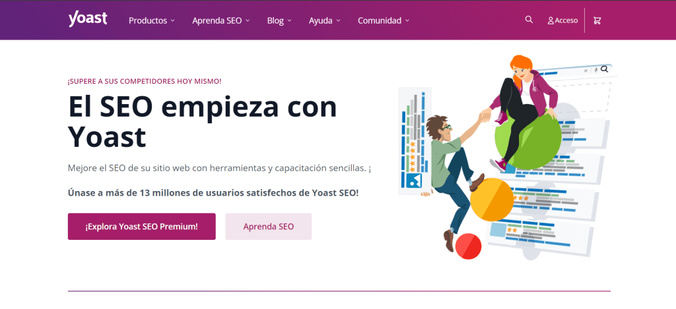Open the Aprenda SEO menu
This screenshot has height=309, width=676.
[x=220, y=20]
